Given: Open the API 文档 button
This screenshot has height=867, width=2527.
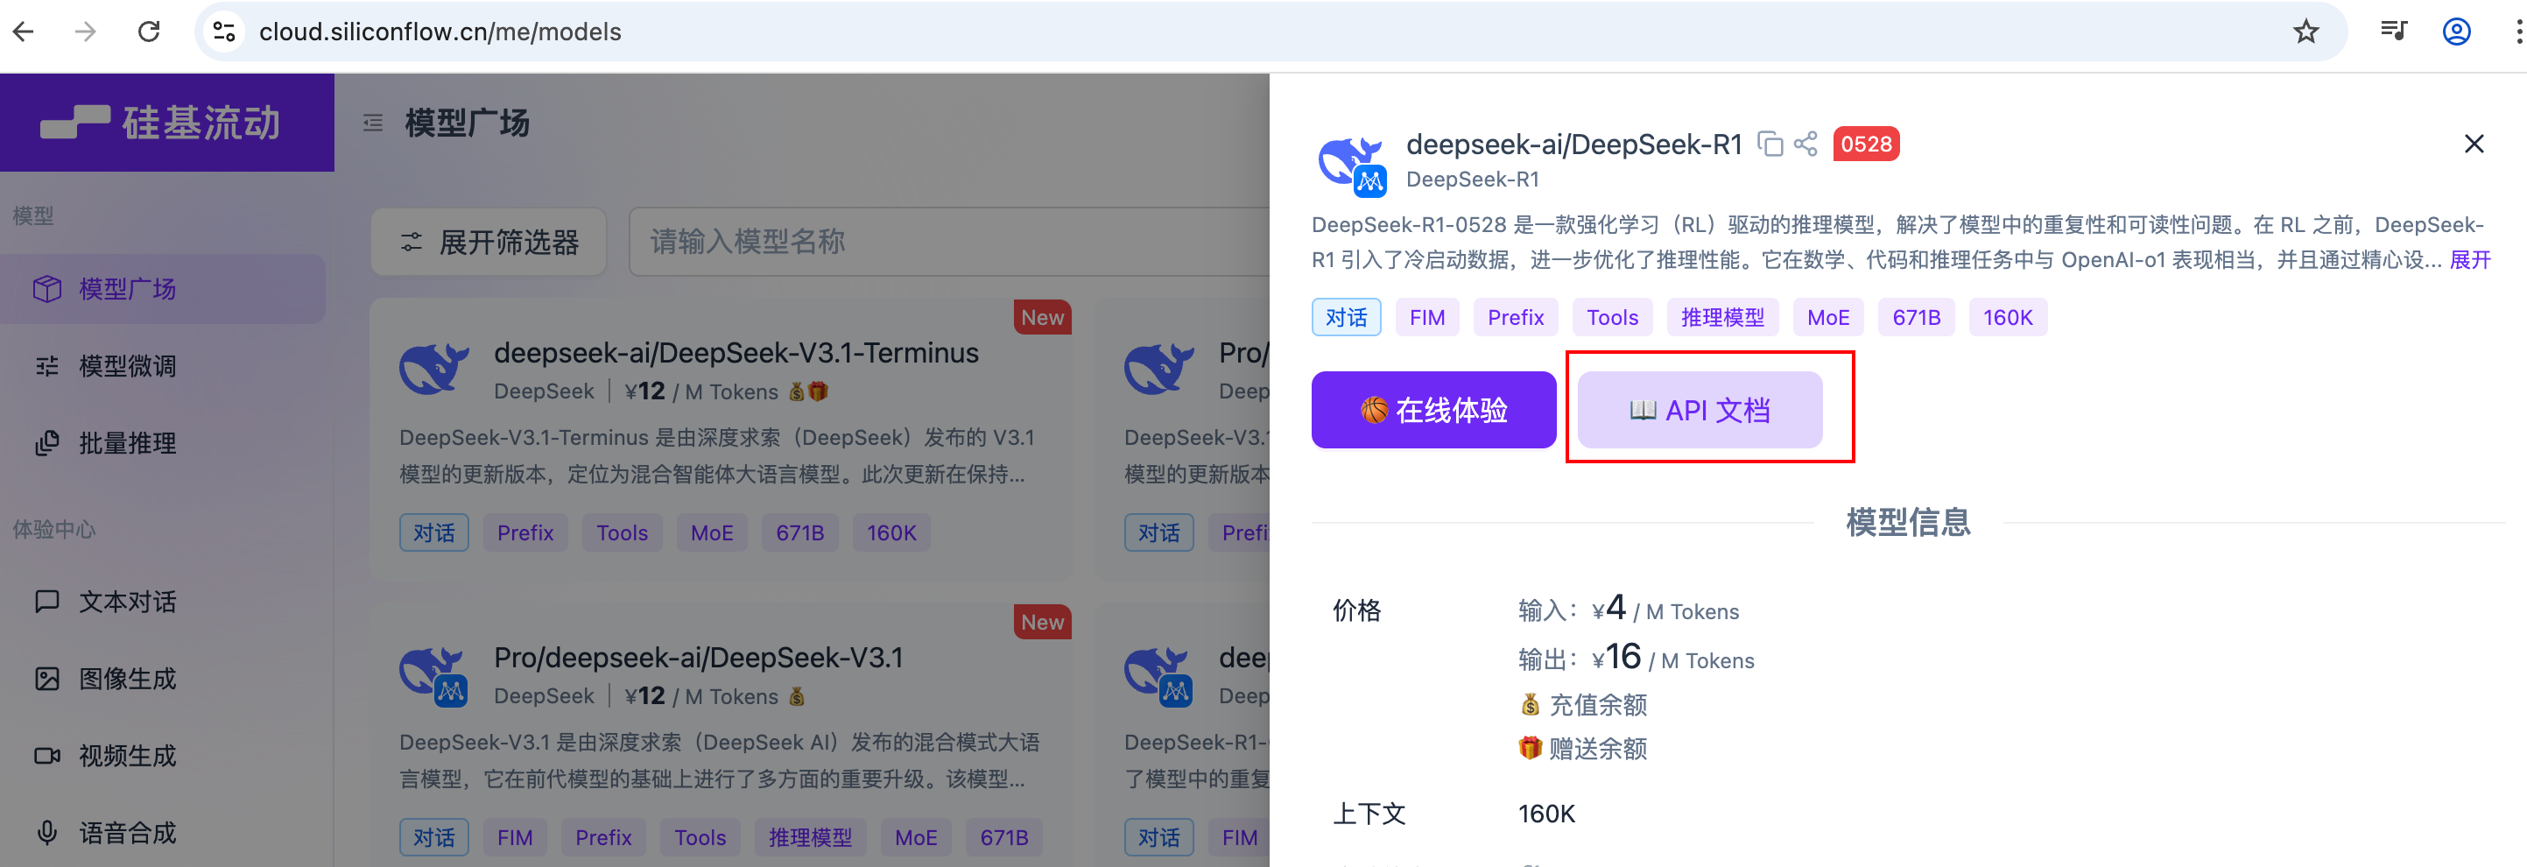Looking at the screenshot, I should pos(1699,410).
